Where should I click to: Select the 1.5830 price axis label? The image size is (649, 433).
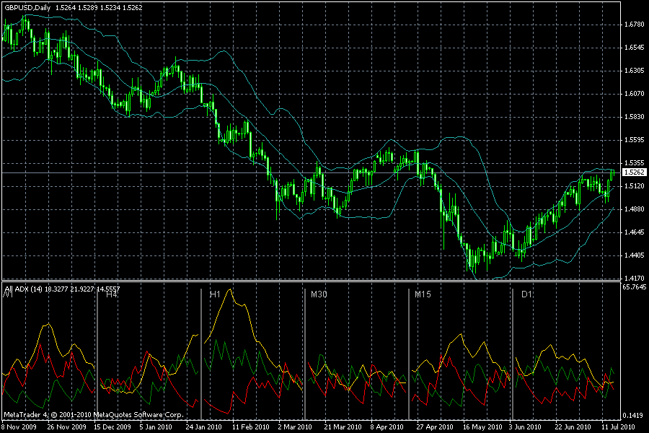click(635, 117)
